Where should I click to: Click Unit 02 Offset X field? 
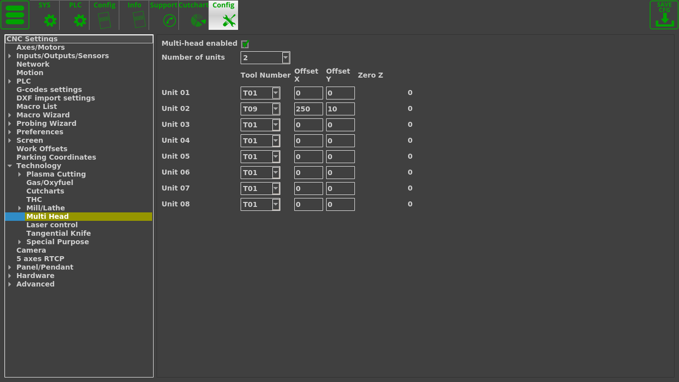[308, 109]
